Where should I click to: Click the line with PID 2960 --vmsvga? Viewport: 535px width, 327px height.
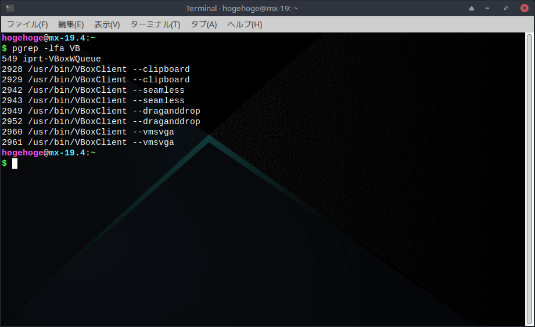[x=88, y=132]
